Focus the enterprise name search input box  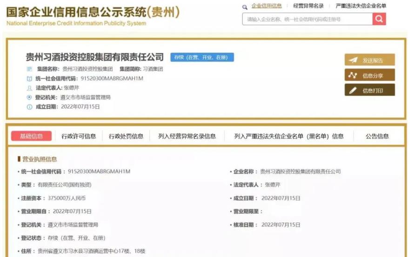coord(307,19)
